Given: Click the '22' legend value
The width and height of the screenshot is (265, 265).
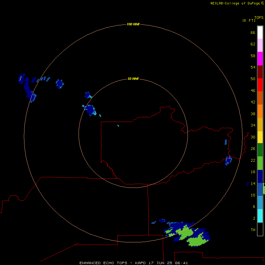Looking at the screenshot, I should tap(253, 160).
